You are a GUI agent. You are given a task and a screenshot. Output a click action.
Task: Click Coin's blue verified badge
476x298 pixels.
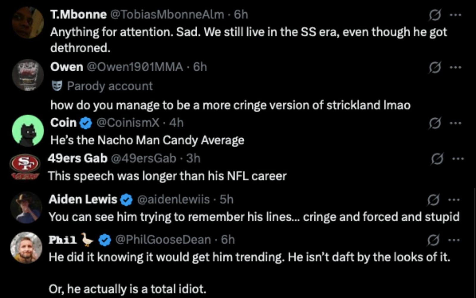(x=86, y=122)
